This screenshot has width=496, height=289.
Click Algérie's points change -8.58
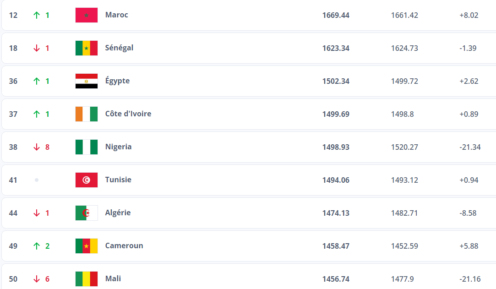click(x=469, y=213)
